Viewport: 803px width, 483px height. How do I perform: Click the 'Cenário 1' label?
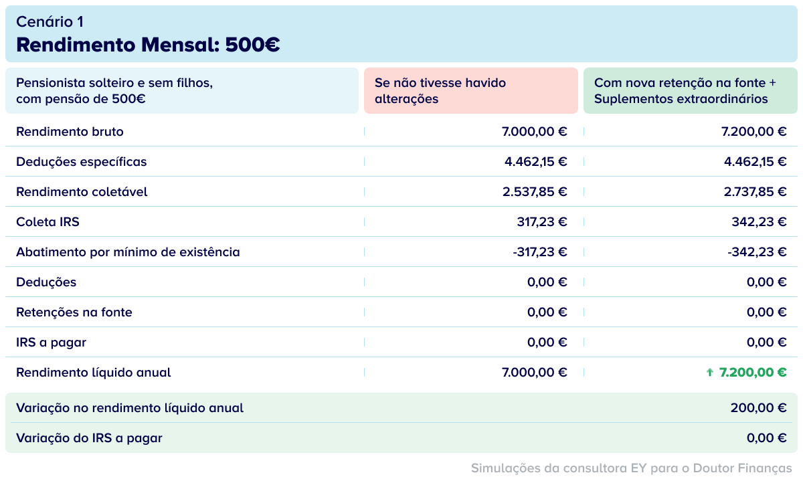(50, 21)
